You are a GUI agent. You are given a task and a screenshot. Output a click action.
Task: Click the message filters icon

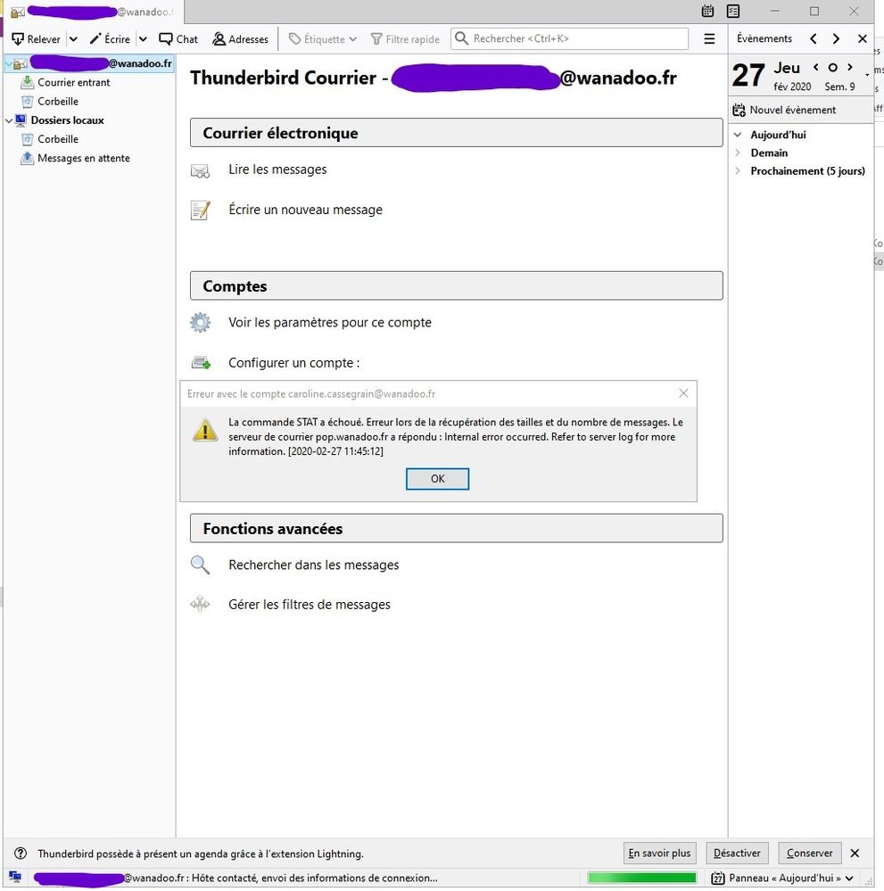[x=200, y=604]
